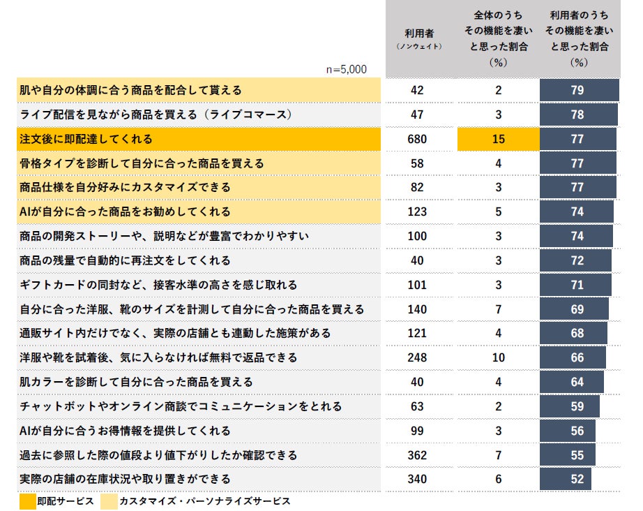
Task: Click the 利用者のうちその機能を凄いと思った割合 header
Action: 579,39
